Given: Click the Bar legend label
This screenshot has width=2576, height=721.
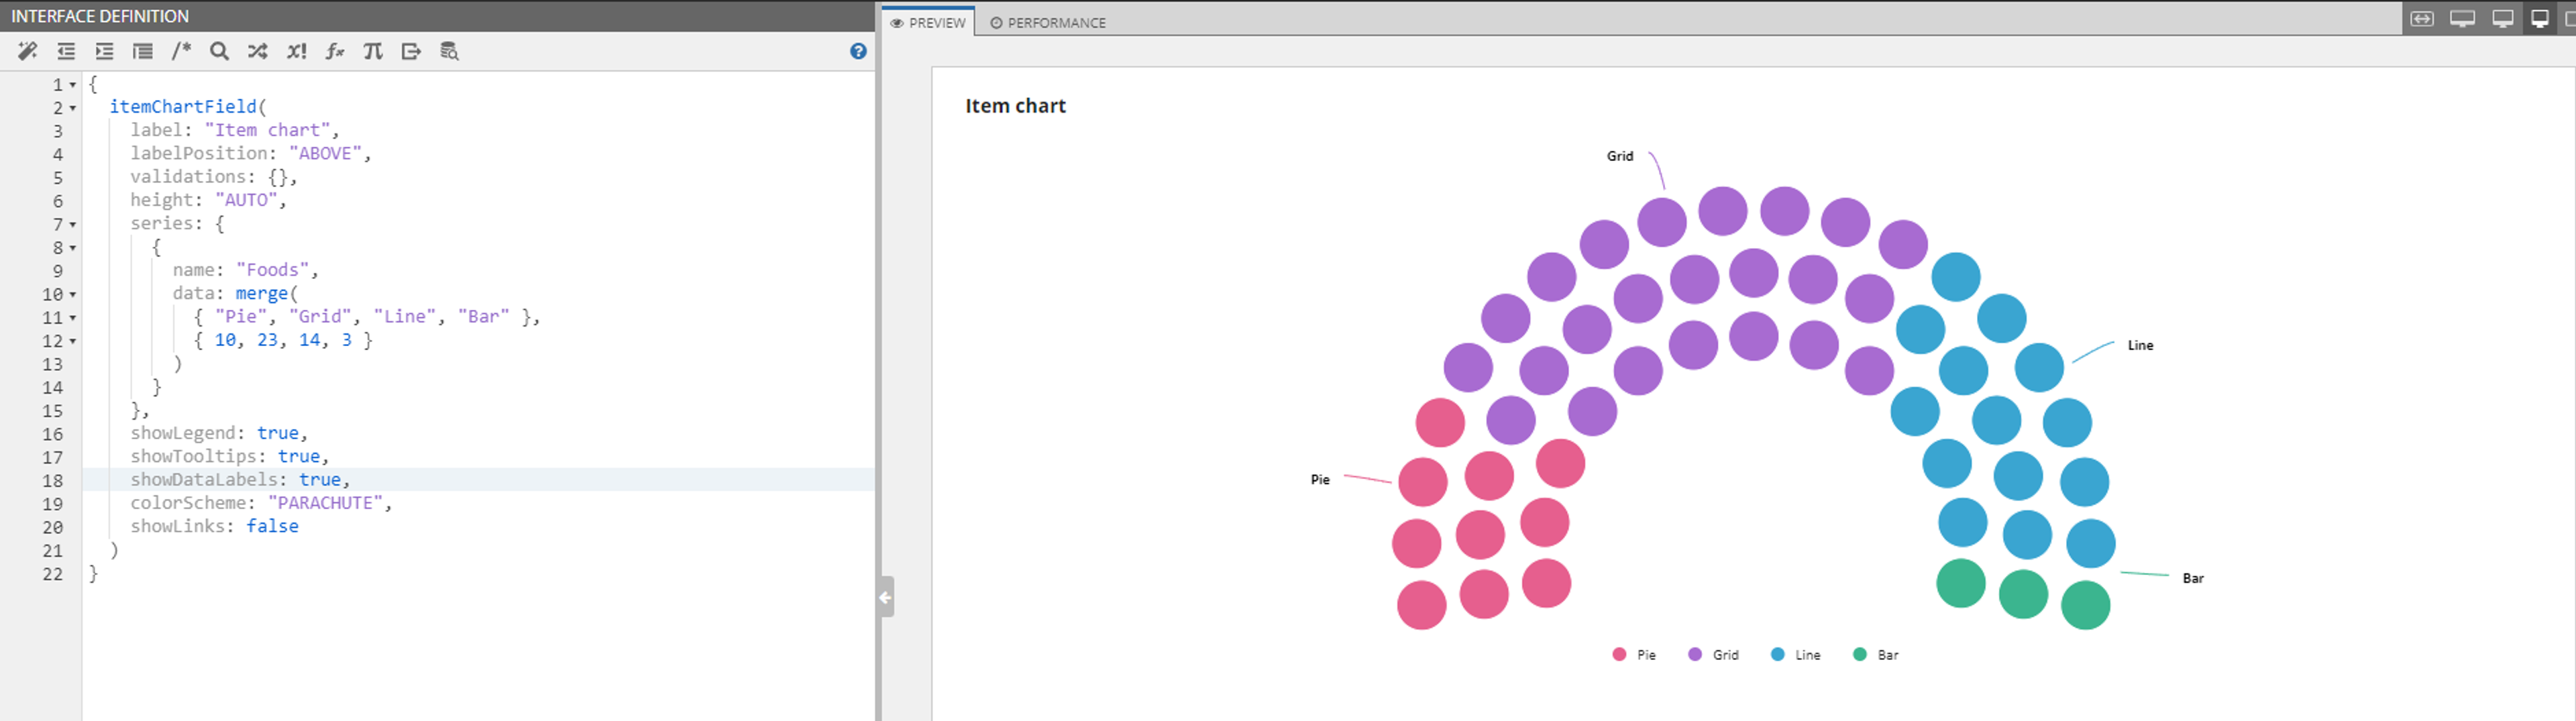Looking at the screenshot, I should 1888,655.
